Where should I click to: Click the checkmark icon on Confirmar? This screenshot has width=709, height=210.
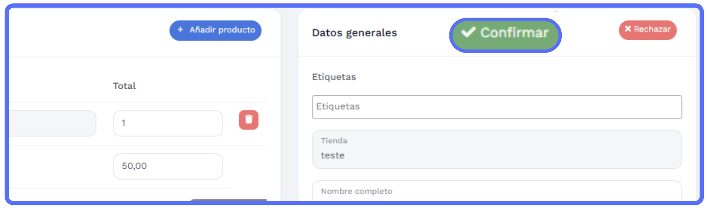coord(469,32)
